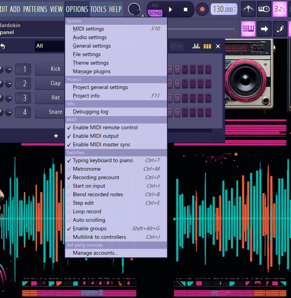This screenshot has width=291, height=298.
Task: Select the Snare channel button
Action: [x=50, y=112]
